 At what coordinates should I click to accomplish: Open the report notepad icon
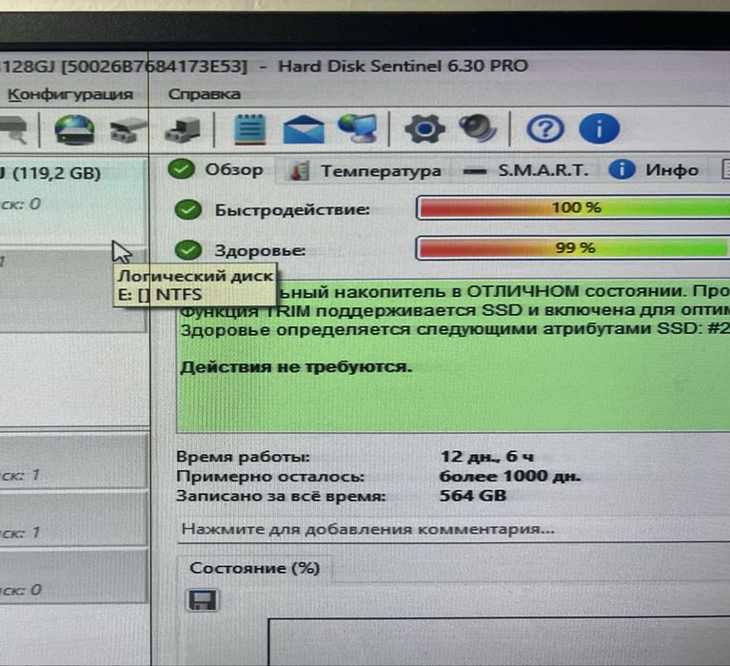(250, 128)
